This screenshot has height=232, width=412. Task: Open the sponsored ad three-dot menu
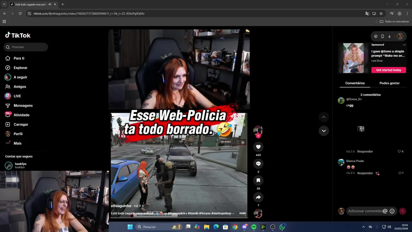404,45
